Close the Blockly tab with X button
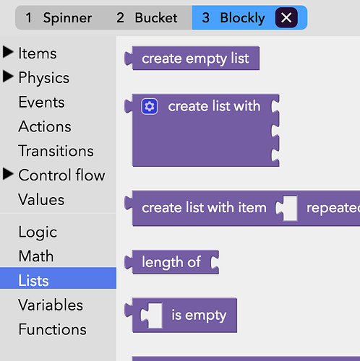 pyautogui.click(x=286, y=17)
